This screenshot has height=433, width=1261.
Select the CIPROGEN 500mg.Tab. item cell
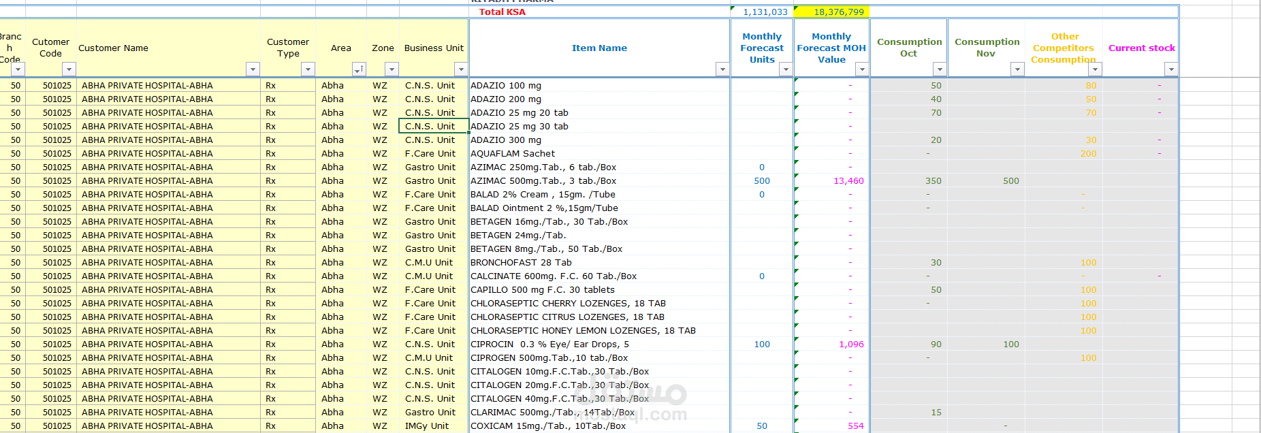click(x=600, y=358)
